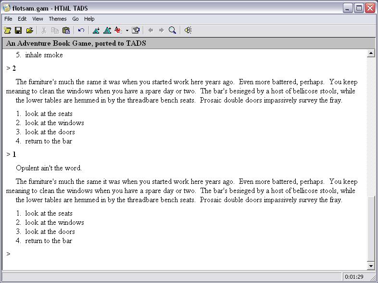
Task: Click the last 'look at the windows' option
Action: tap(54, 222)
